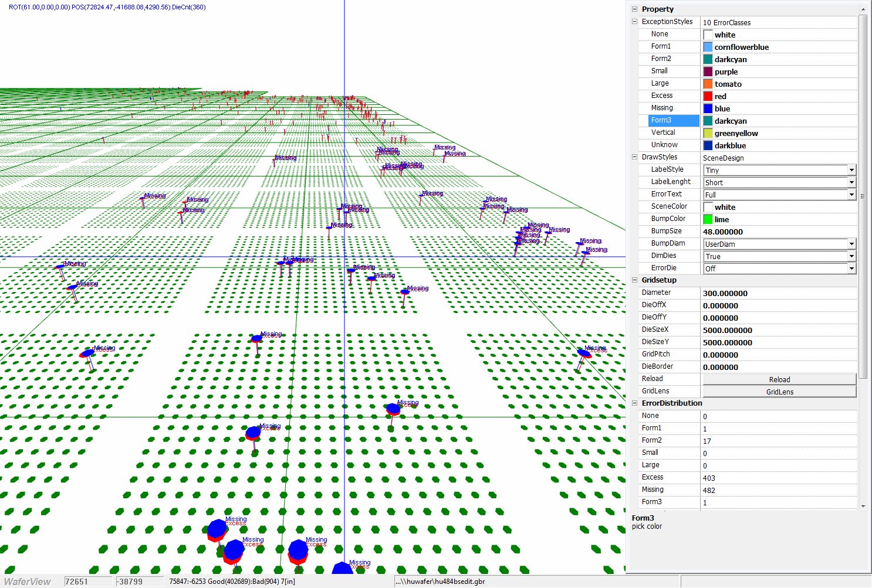Open the LabelStyle dropdown
The height and width of the screenshot is (588, 872).
tap(851, 170)
